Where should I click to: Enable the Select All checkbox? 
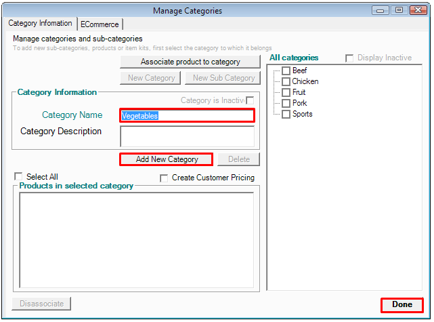pyautogui.click(x=19, y=177)
